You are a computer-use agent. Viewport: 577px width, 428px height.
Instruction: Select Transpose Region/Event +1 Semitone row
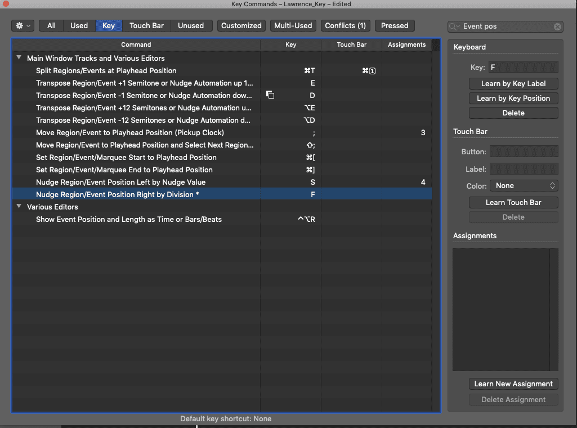(222, 83)
